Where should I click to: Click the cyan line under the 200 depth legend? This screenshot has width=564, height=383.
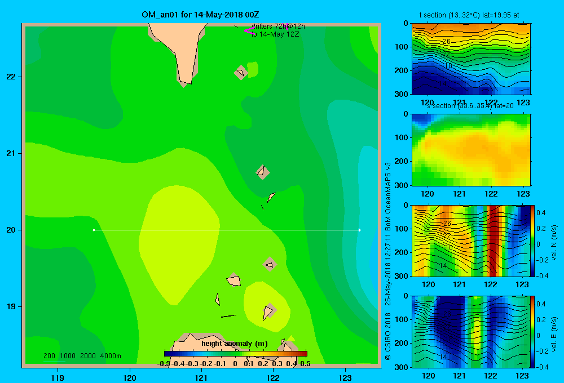[x=54, y=362]
